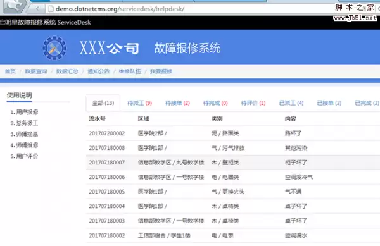Select ticket number 201707200002
The height and width of the screenshot is (246, 380).
(107, 133)
